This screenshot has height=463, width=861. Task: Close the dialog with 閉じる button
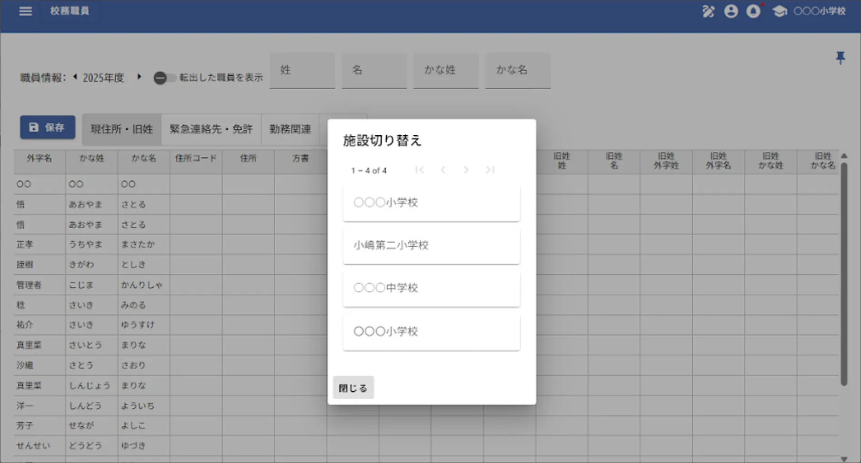tap(353, 387)
